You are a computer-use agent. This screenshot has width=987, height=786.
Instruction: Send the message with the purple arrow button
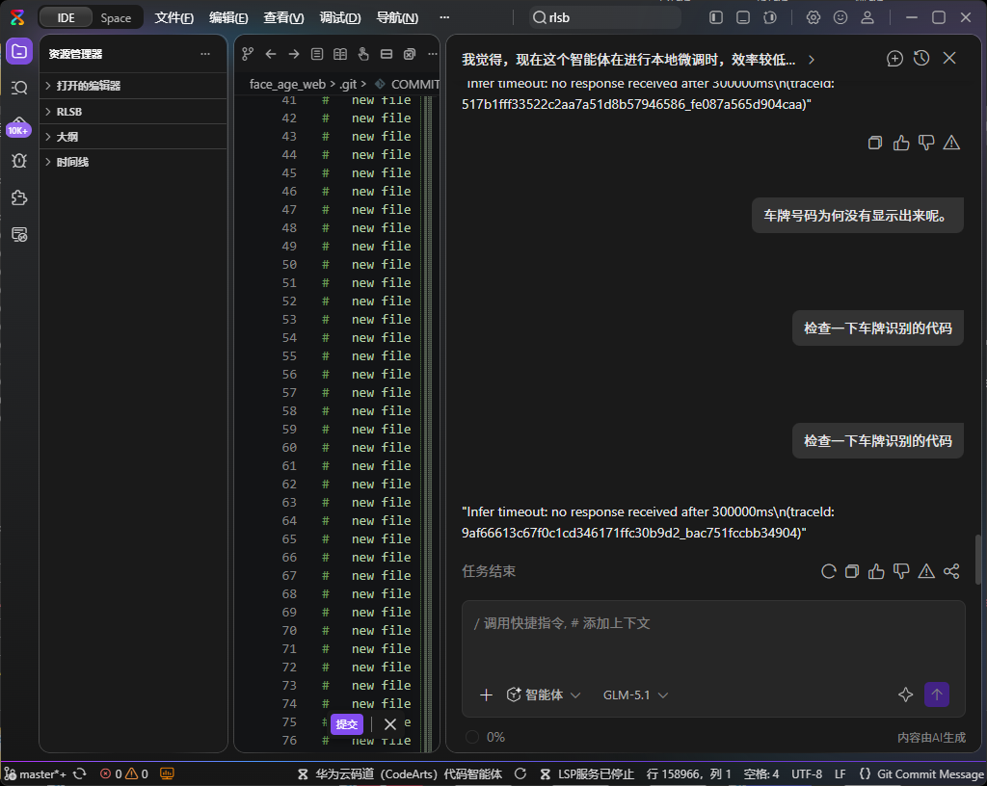coord(937,694)
